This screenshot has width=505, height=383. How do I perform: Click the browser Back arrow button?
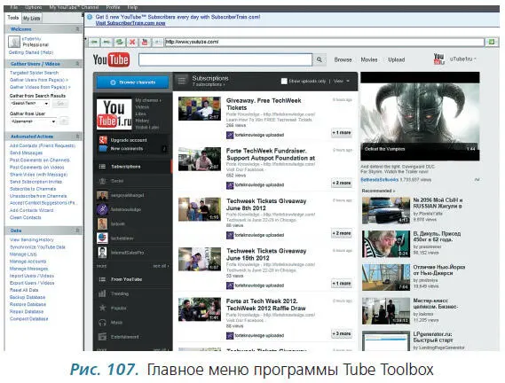[94, 42]
